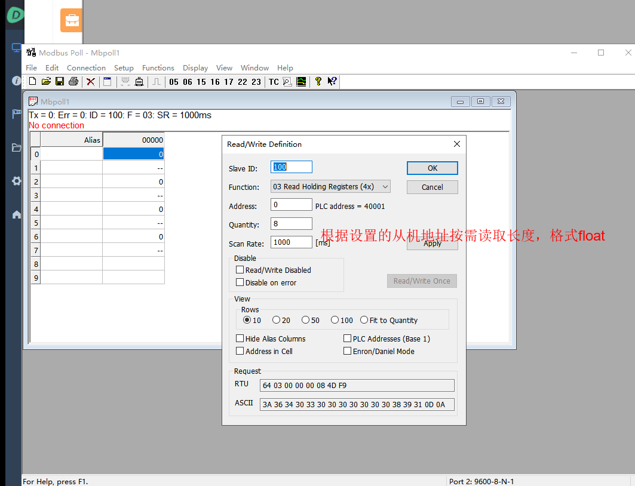Click the info icon in left sidebar
The height and width of the screenshot is (486, 635).
(x=16, y=81)
